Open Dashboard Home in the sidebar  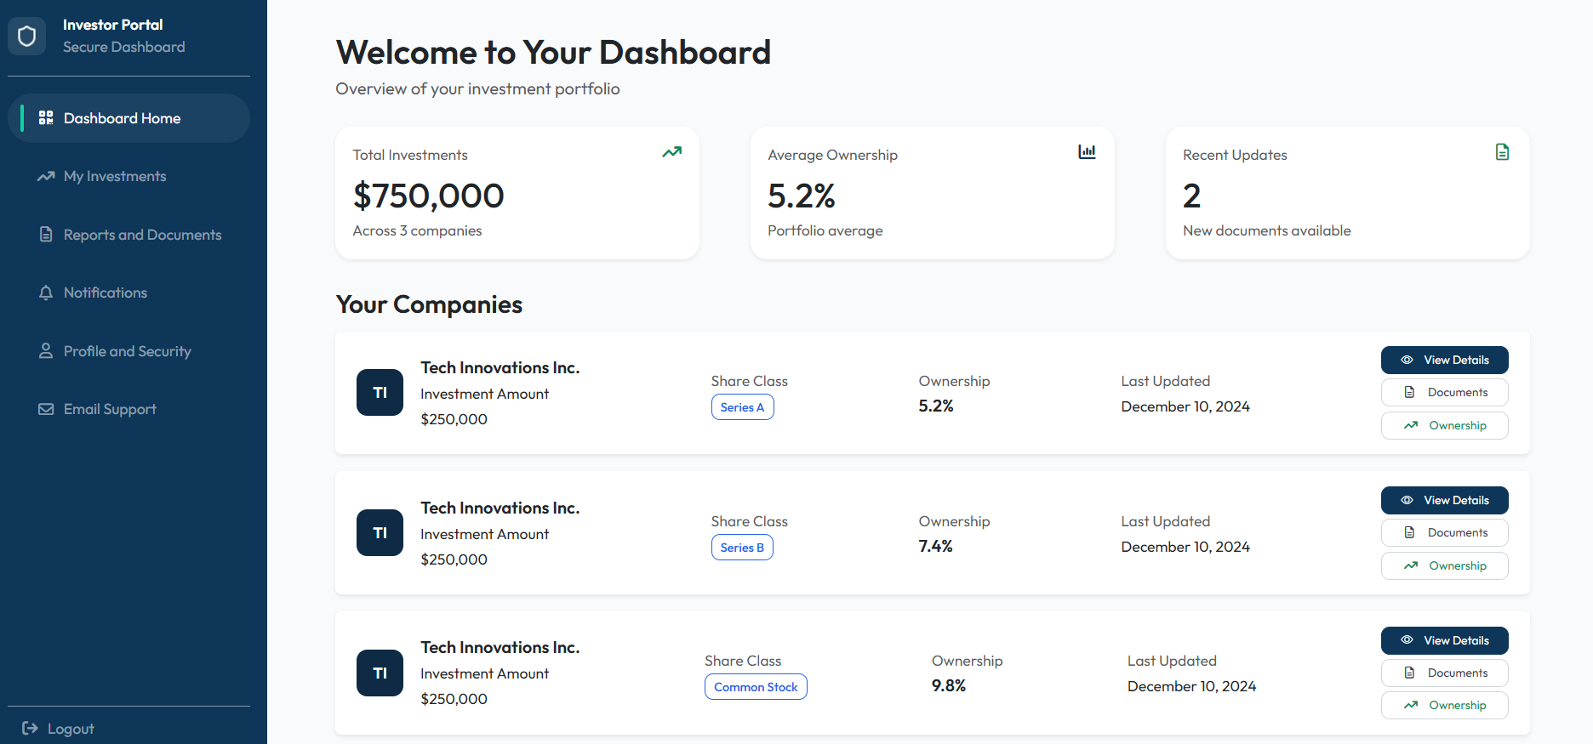128,118
